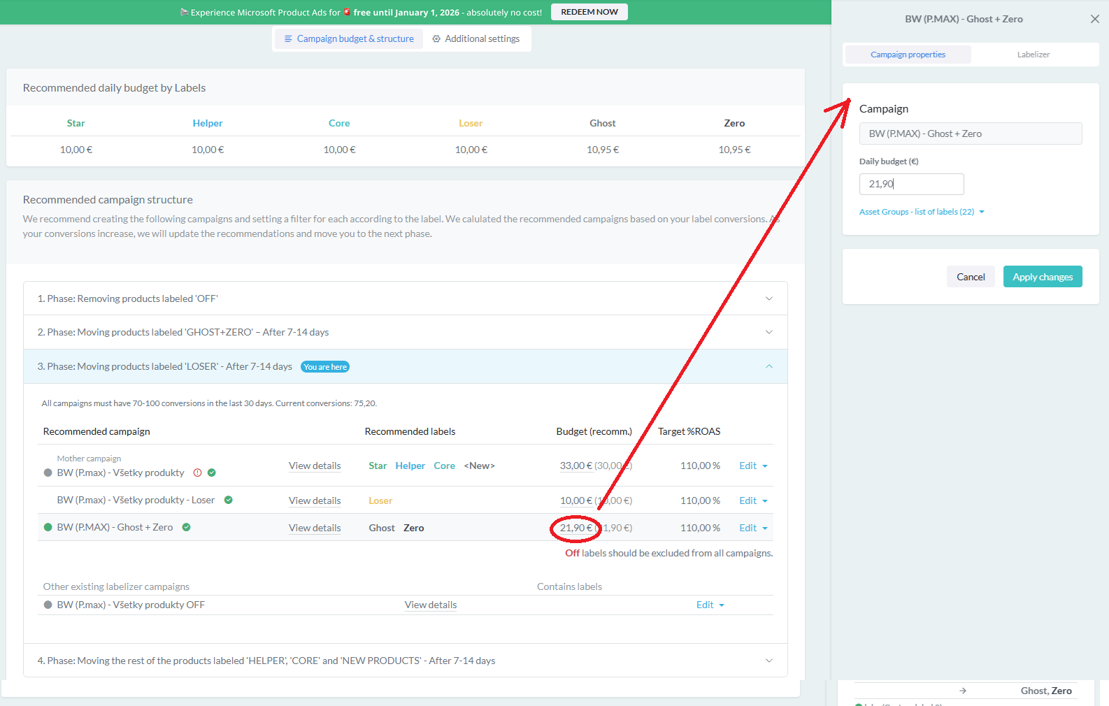
Task: Click the red warning icon beside Všetky produkty
Action: coord(197,473)
